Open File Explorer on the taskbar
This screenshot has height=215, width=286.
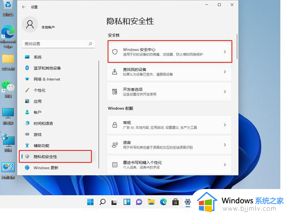pos(151,202)
